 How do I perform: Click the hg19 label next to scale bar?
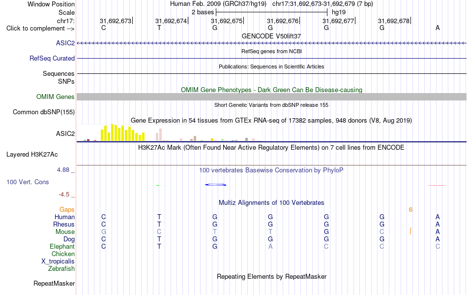pos(339,12)
